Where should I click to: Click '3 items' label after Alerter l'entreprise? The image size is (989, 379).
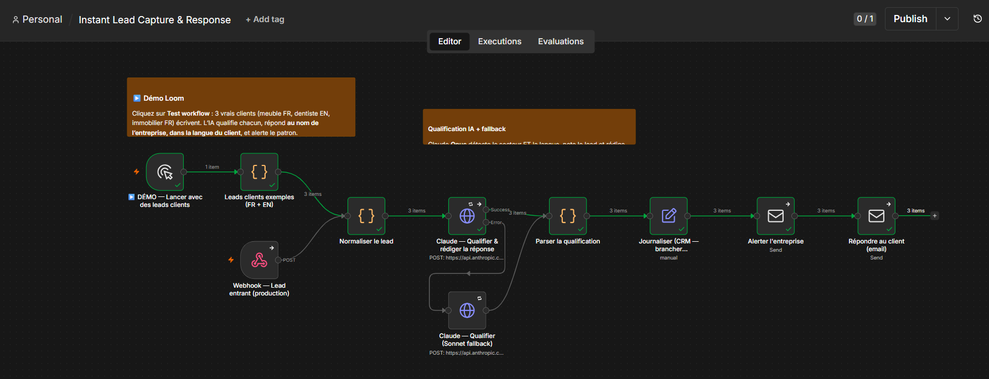826,211
